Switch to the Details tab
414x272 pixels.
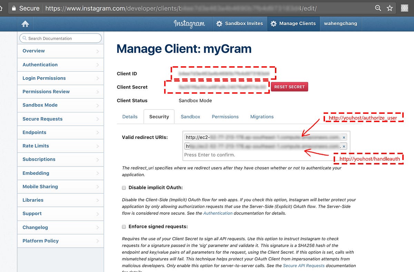(x=130, y=117)
